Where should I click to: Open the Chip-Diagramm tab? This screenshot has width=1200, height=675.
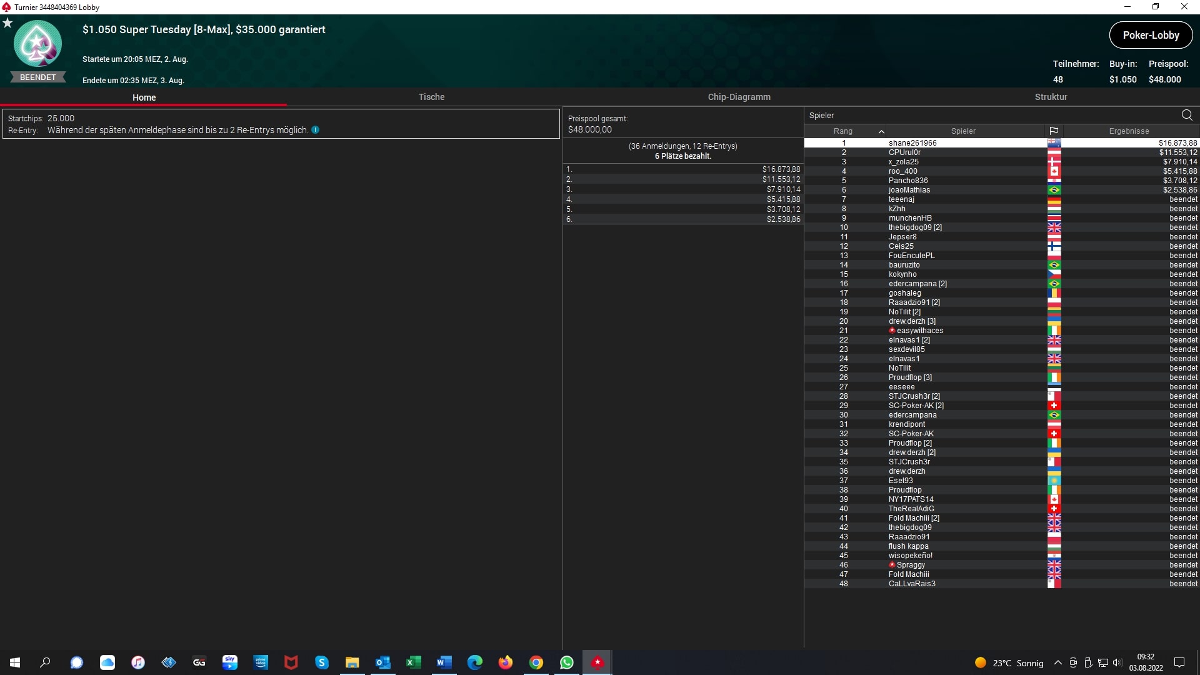click(x=739, y=97)
